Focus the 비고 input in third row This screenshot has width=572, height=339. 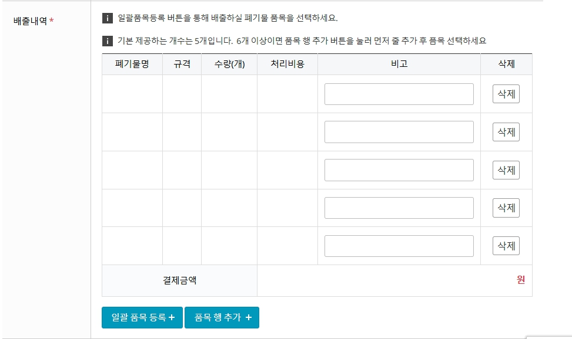click(x=399, y=170)
